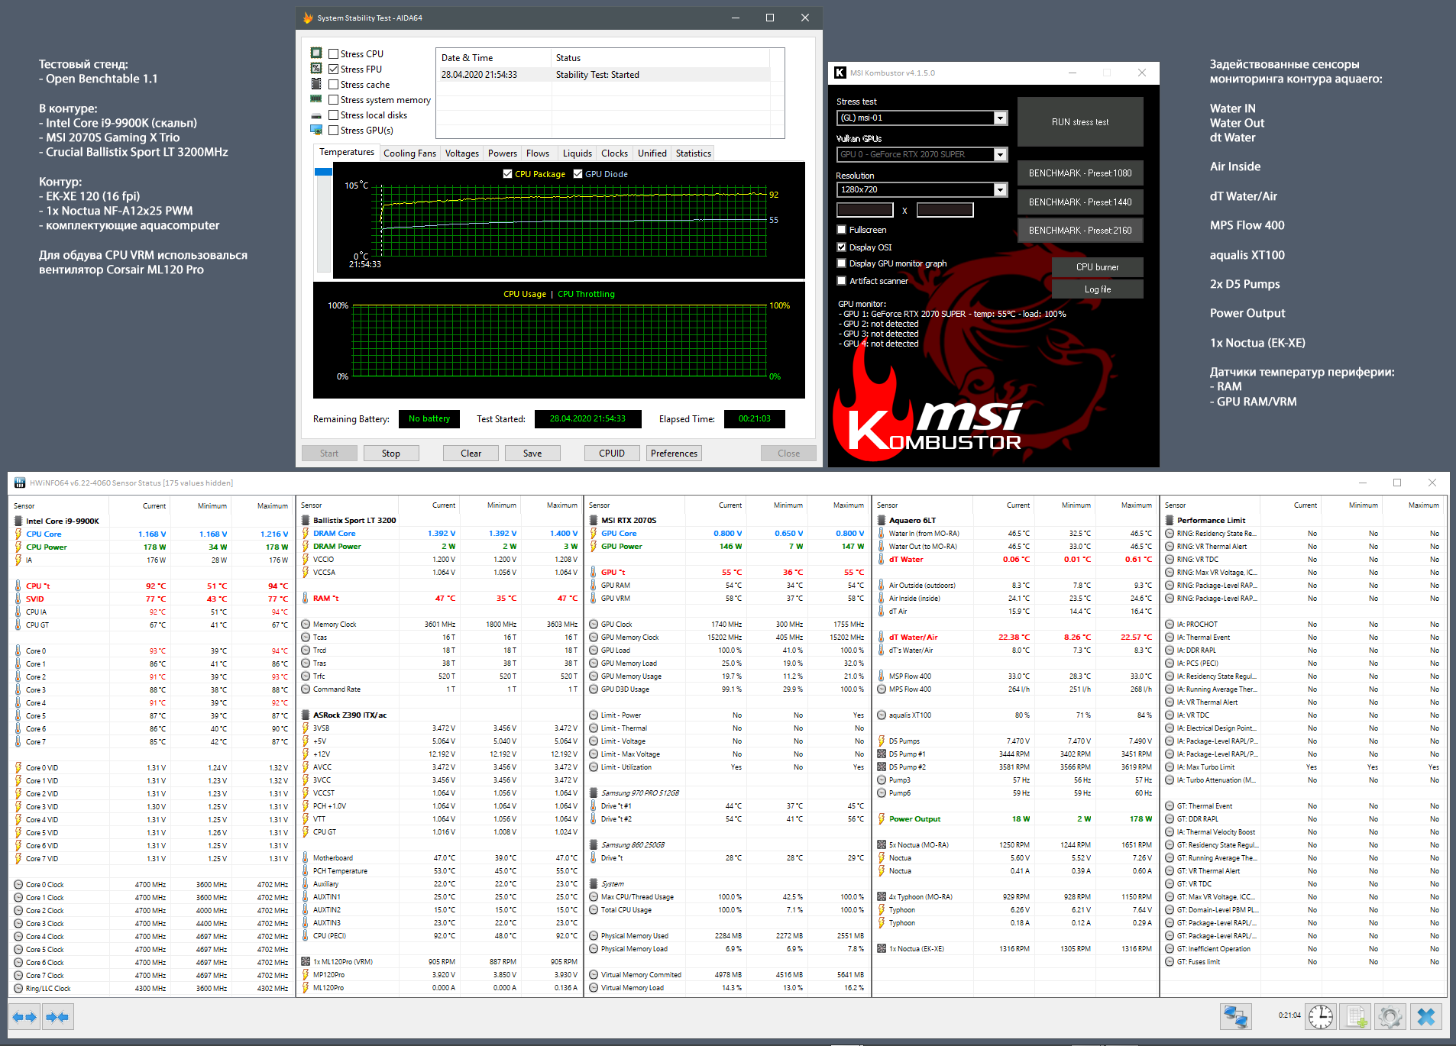Open the Resolution dropdown in Kombustor
Viewport: 1456px width, 1046px height.
pos(922,189)
